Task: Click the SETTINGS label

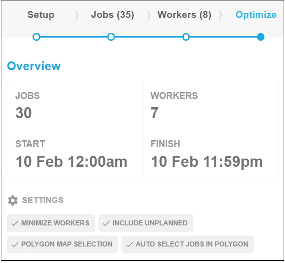Action: click(43, 200)
